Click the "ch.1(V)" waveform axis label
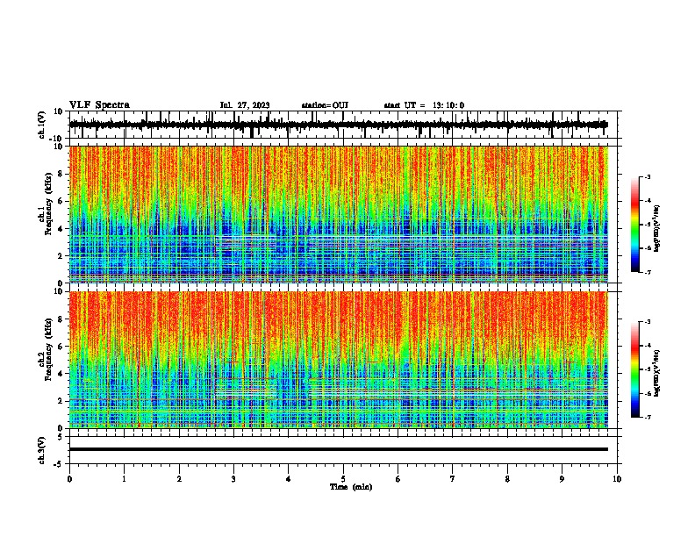 [42, 125]
